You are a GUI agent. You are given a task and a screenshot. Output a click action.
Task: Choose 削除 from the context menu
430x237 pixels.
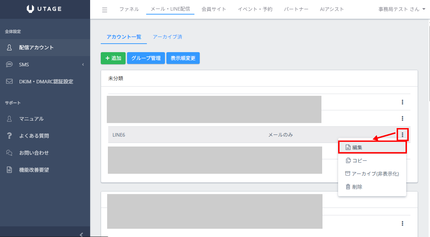357,187
